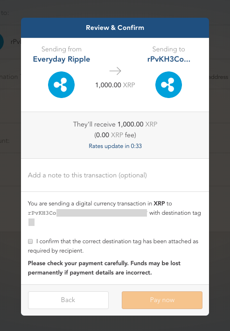Click the redacted destination tag box
This screenshot has height=331, width=230.
coord(31,222)
